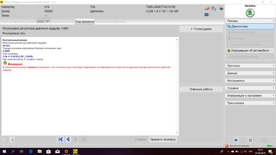Open Информация об автомобиле
Screen dimensions: 276x155
click(250, 51)
